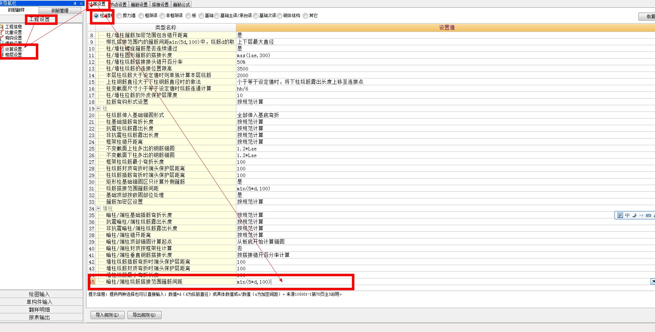Select row 柱纵筋伸入基础锚固形式
This screenshot has height=332, width=655.
click(135, 115)
